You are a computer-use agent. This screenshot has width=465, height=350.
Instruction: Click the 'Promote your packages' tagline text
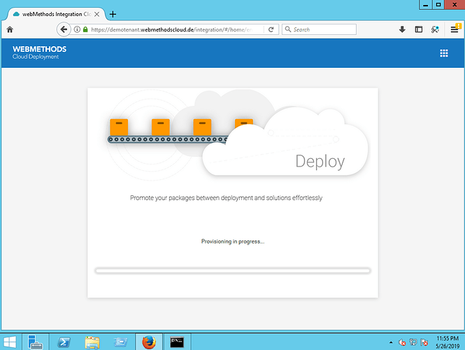point(226,197)
